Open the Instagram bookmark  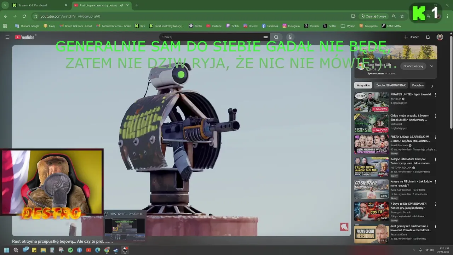pos(291,26)
